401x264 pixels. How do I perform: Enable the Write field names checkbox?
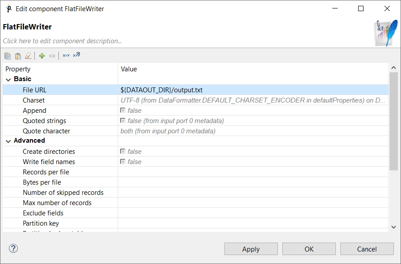pos(123,162)
